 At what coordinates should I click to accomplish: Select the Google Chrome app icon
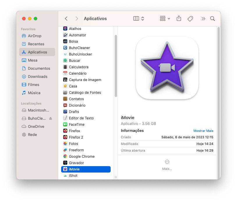tap(65, 156)
